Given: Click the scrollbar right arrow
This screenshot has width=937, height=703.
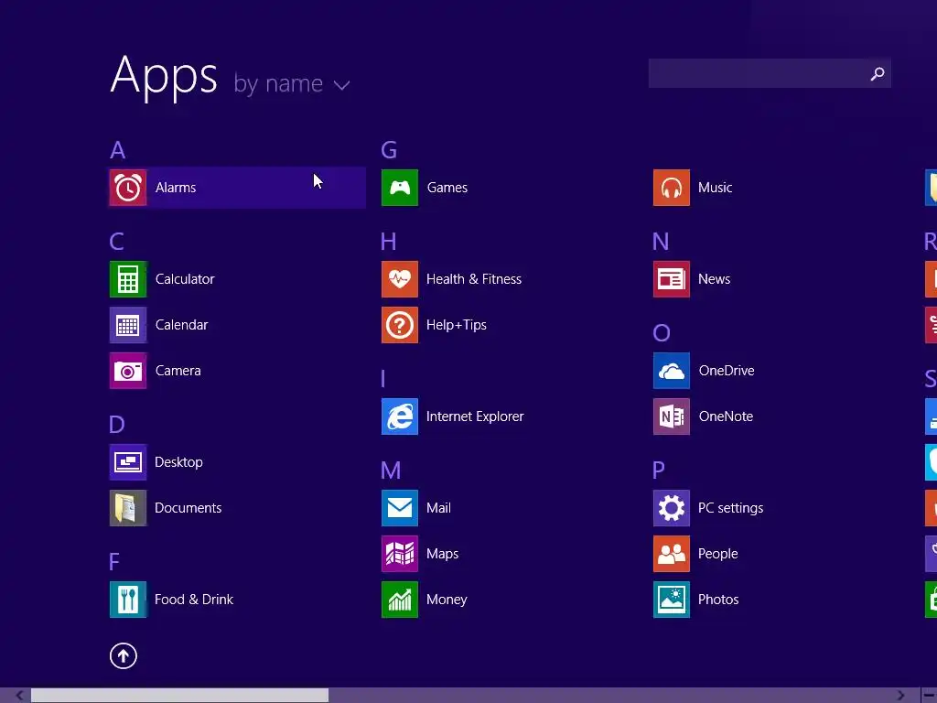Looking at the screenshot, I should [x=900, y=696].
